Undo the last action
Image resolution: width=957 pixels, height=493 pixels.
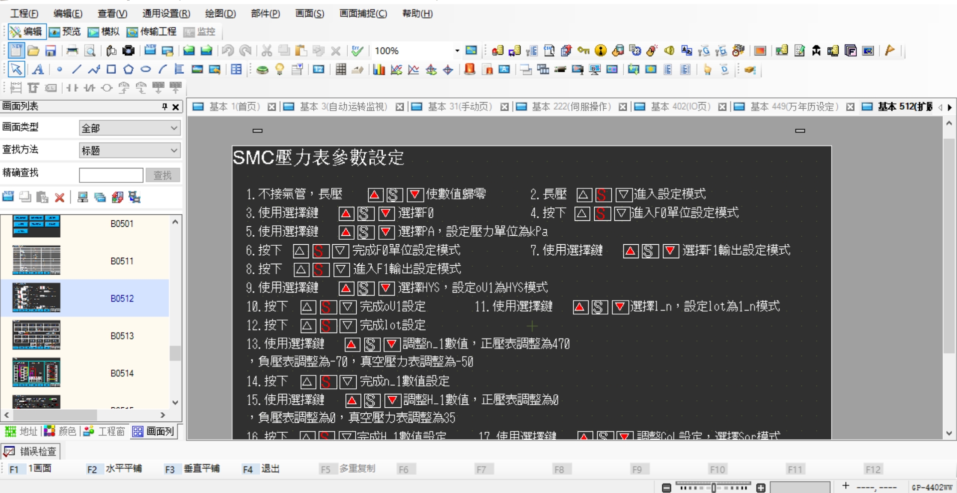point(228,50)
